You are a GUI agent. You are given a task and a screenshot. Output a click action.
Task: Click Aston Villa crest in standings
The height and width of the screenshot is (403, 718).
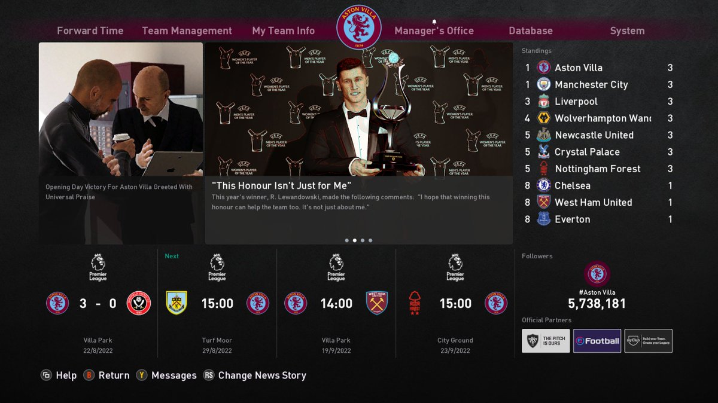pos(544,68)
